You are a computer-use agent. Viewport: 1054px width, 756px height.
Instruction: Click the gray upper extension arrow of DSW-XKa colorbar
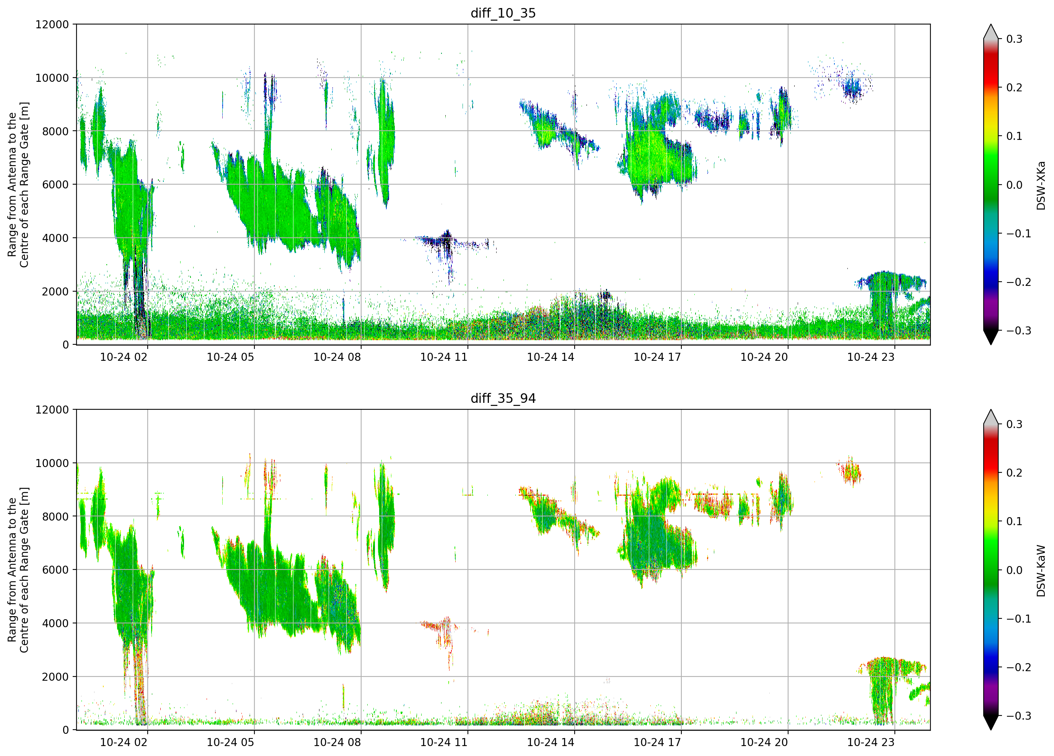[991, 32]
